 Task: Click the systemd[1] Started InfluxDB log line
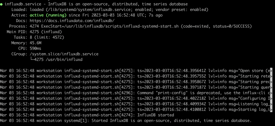coord(126,121)
